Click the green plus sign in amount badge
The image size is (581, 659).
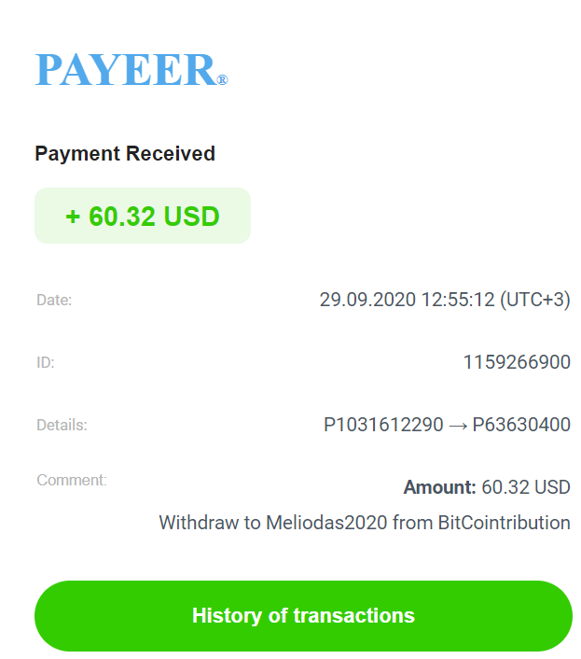coord(73,217)
